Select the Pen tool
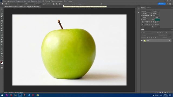173x97 pixels. click(2, 44)
